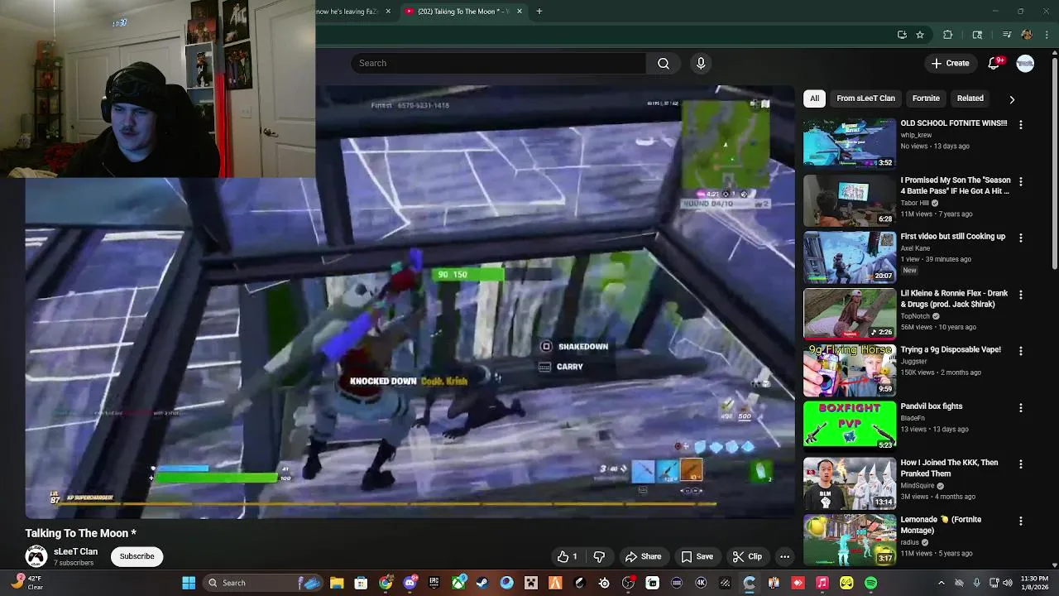The height and width of the screenshot is (596, 1059).
Task: Launch Minecraft from the taskbar
Action: click(x=531, y=583)
